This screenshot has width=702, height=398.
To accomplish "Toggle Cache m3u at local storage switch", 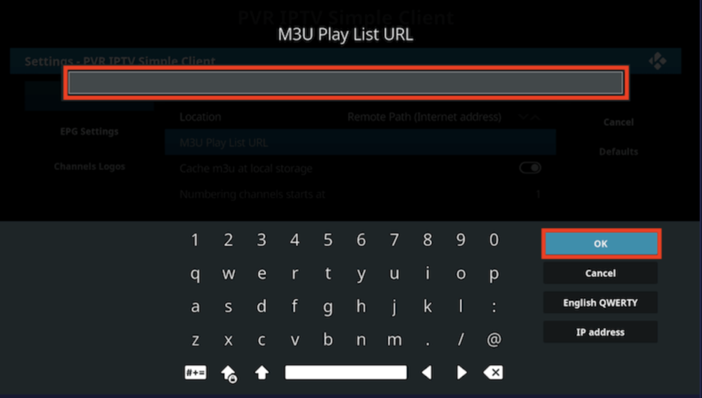I will (530, 168).
